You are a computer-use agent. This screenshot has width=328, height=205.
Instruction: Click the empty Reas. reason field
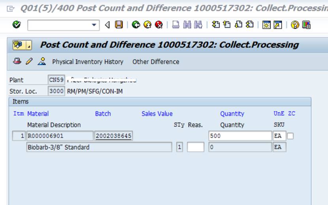[196, 147]
